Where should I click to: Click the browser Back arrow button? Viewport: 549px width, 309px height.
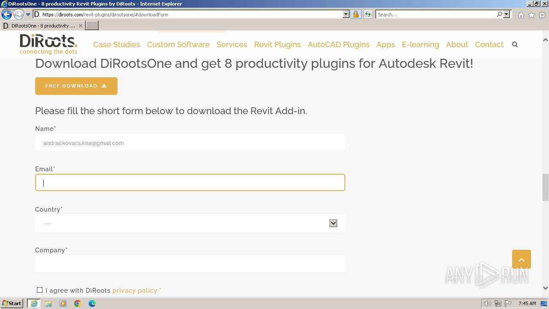[6, 15]
